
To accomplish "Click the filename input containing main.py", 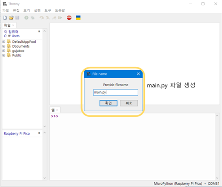I will click(116, 92).
